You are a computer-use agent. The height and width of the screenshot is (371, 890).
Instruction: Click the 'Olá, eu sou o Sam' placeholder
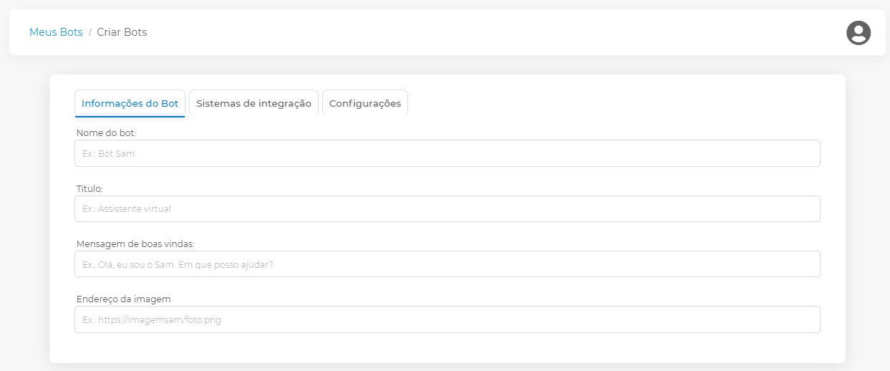[178, 265]
